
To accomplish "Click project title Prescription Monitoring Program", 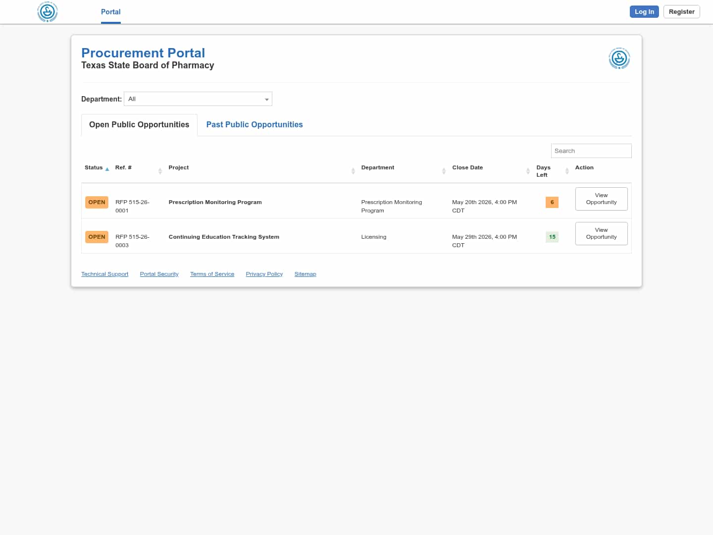I will pyautogui.click(x=215, y=202).
